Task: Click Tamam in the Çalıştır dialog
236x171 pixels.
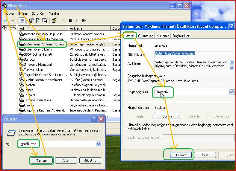Action: 41,161
